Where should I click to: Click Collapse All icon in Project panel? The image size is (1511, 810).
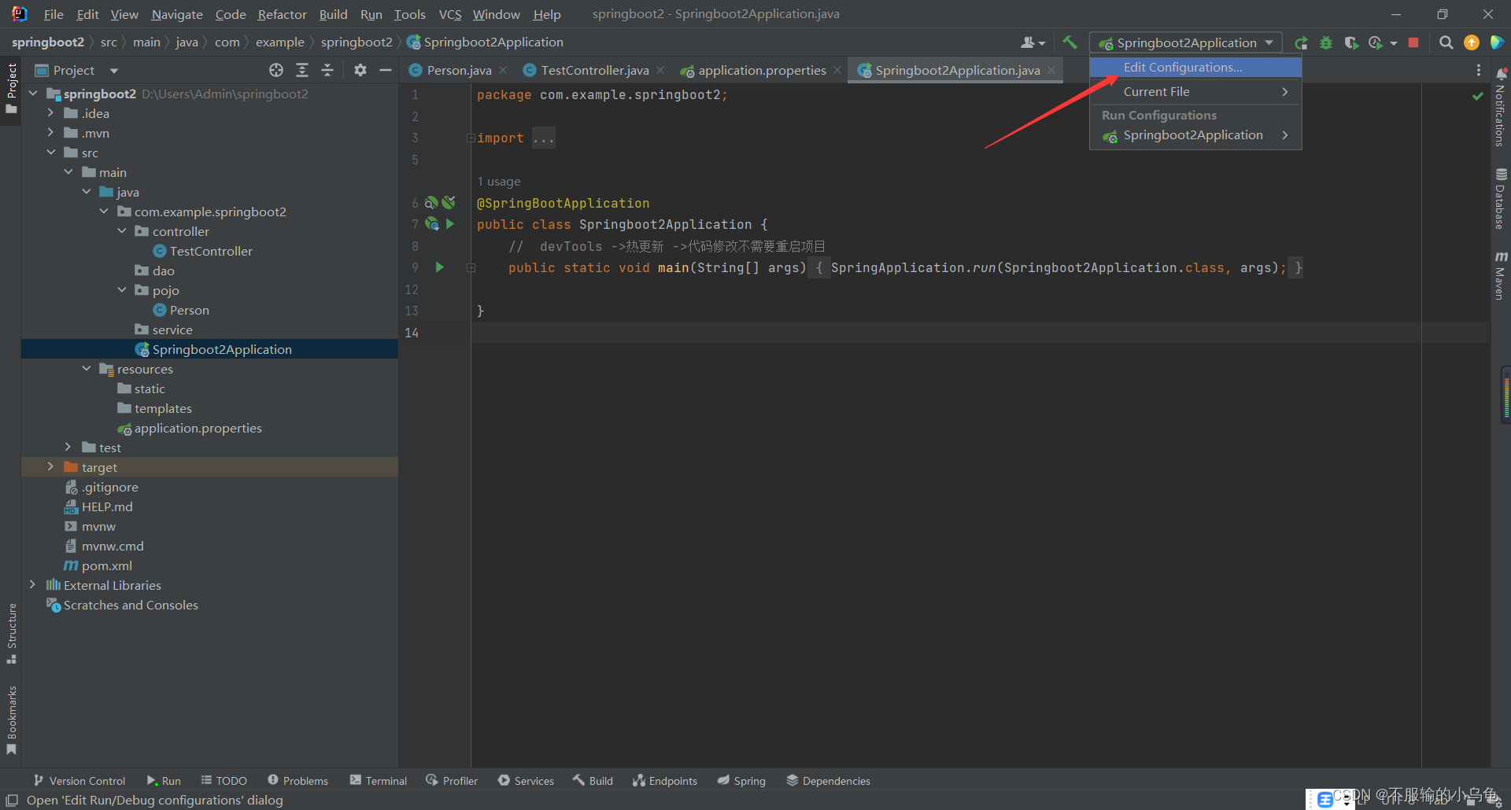coord(327,70)
